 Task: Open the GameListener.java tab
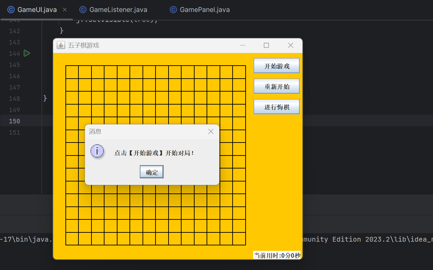coord(118,10)
